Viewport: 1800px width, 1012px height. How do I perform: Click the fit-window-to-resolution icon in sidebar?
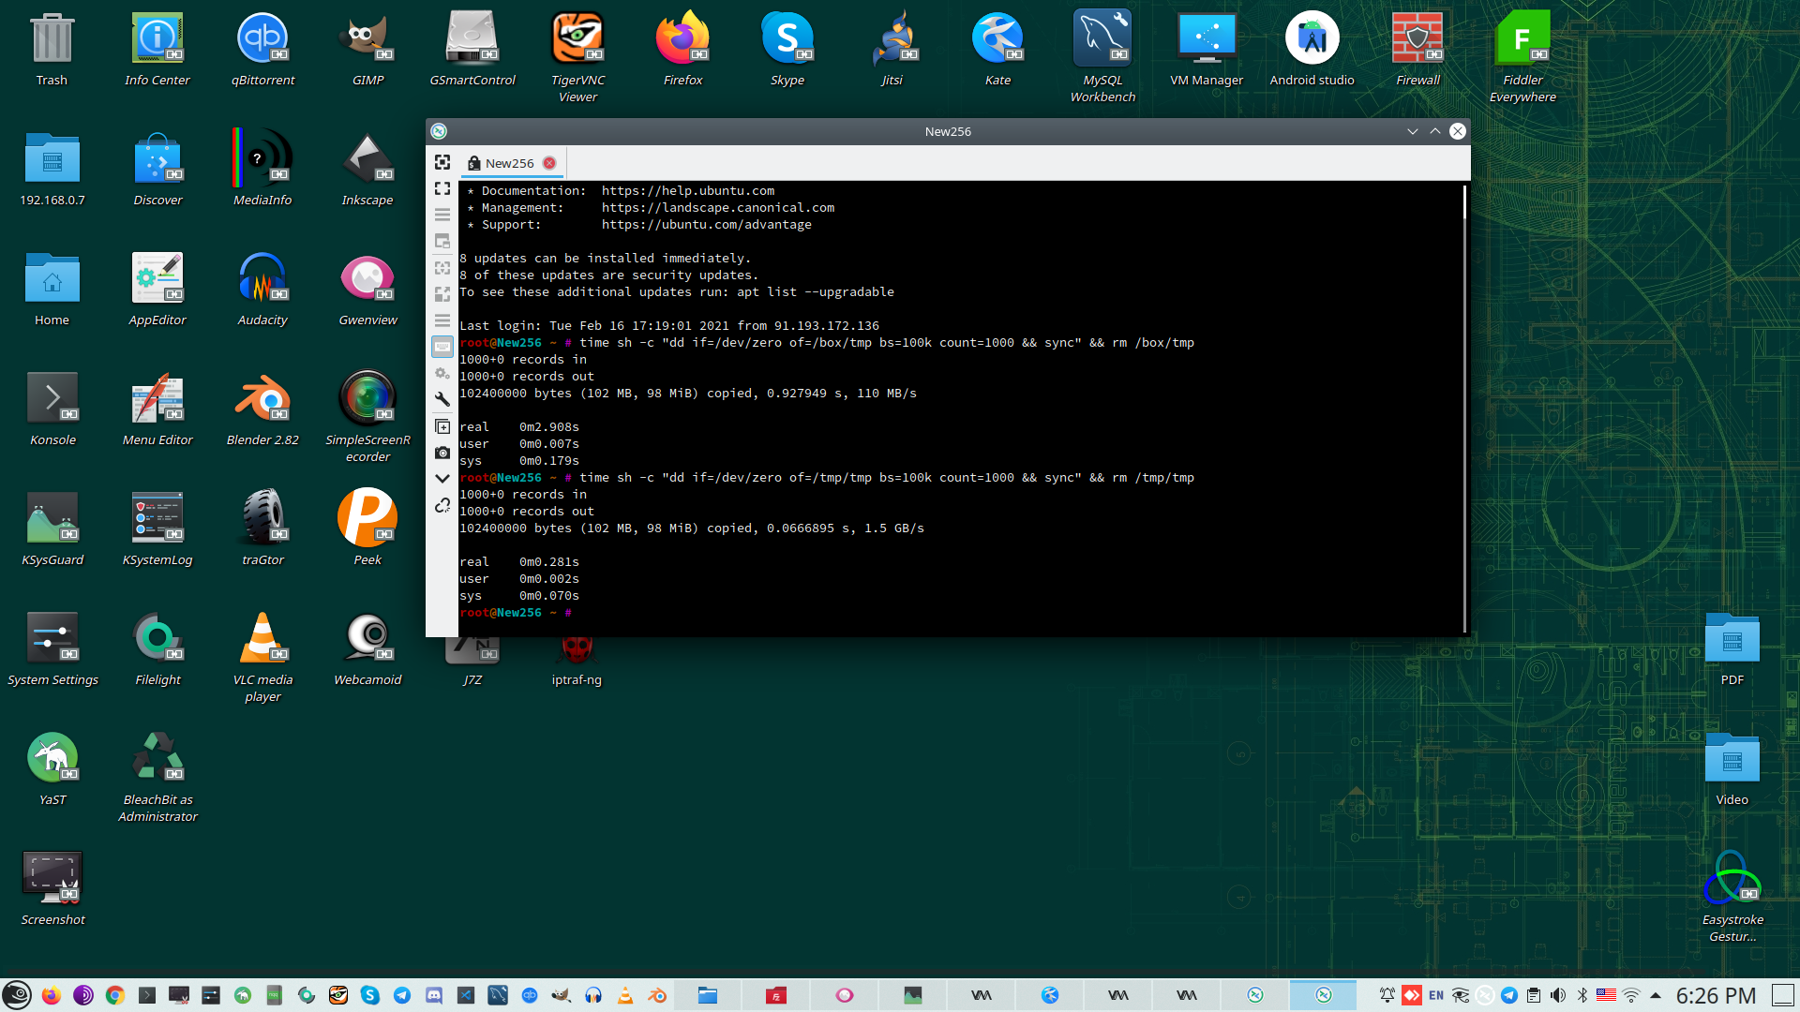(x=442, y=162)
